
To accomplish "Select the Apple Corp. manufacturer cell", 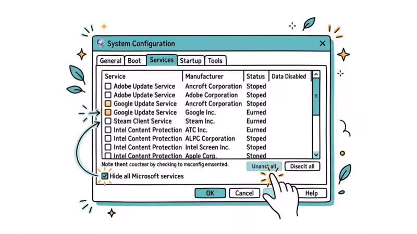I will [201, 155].
